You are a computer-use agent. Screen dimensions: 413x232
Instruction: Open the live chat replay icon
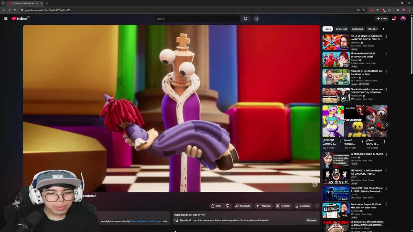[176, 220]
